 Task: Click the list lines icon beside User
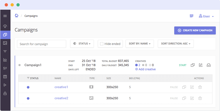coord(191,16)
